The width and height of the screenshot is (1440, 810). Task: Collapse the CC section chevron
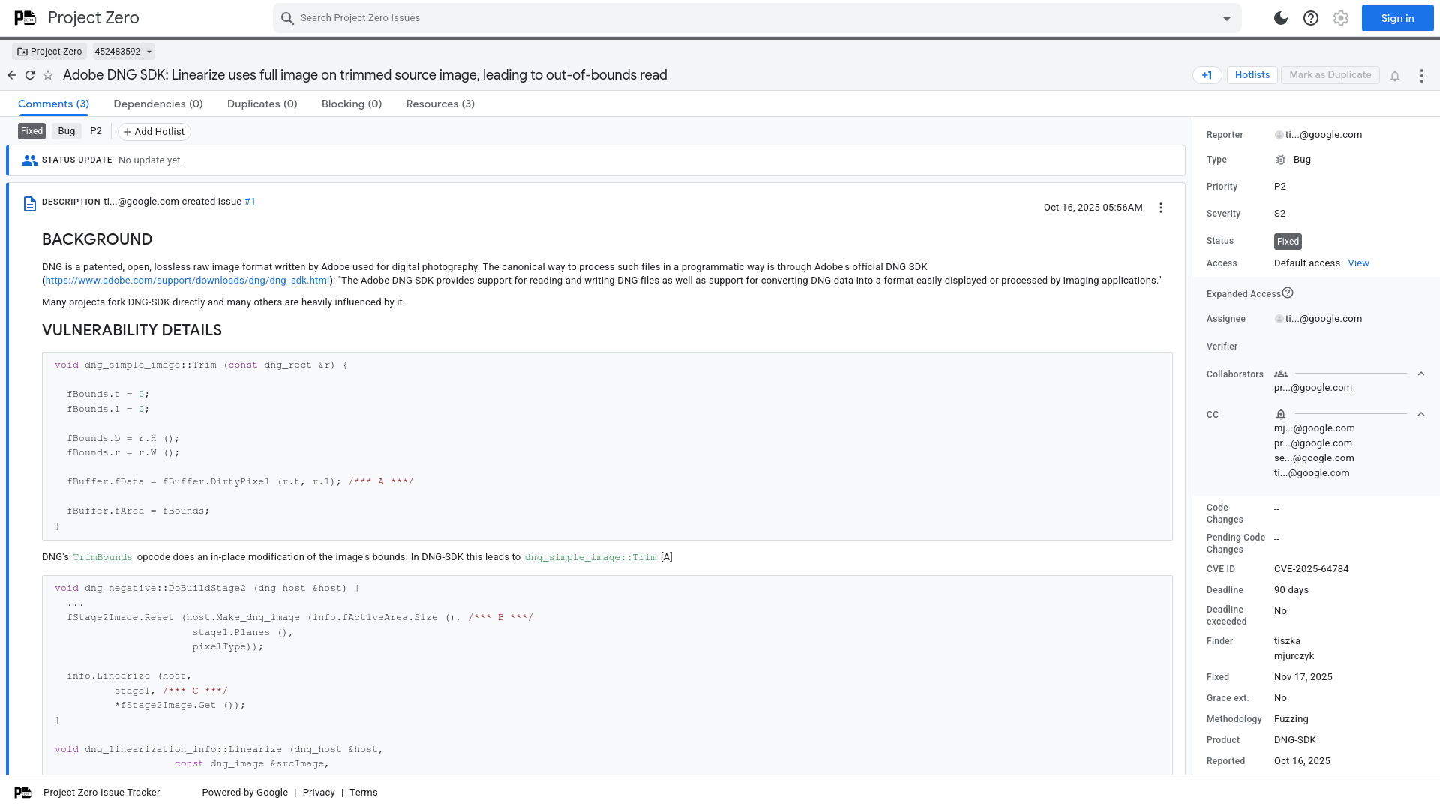click(x=1421, y=414)
